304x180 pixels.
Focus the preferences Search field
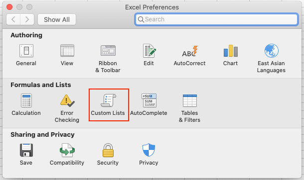coord(216,19)
